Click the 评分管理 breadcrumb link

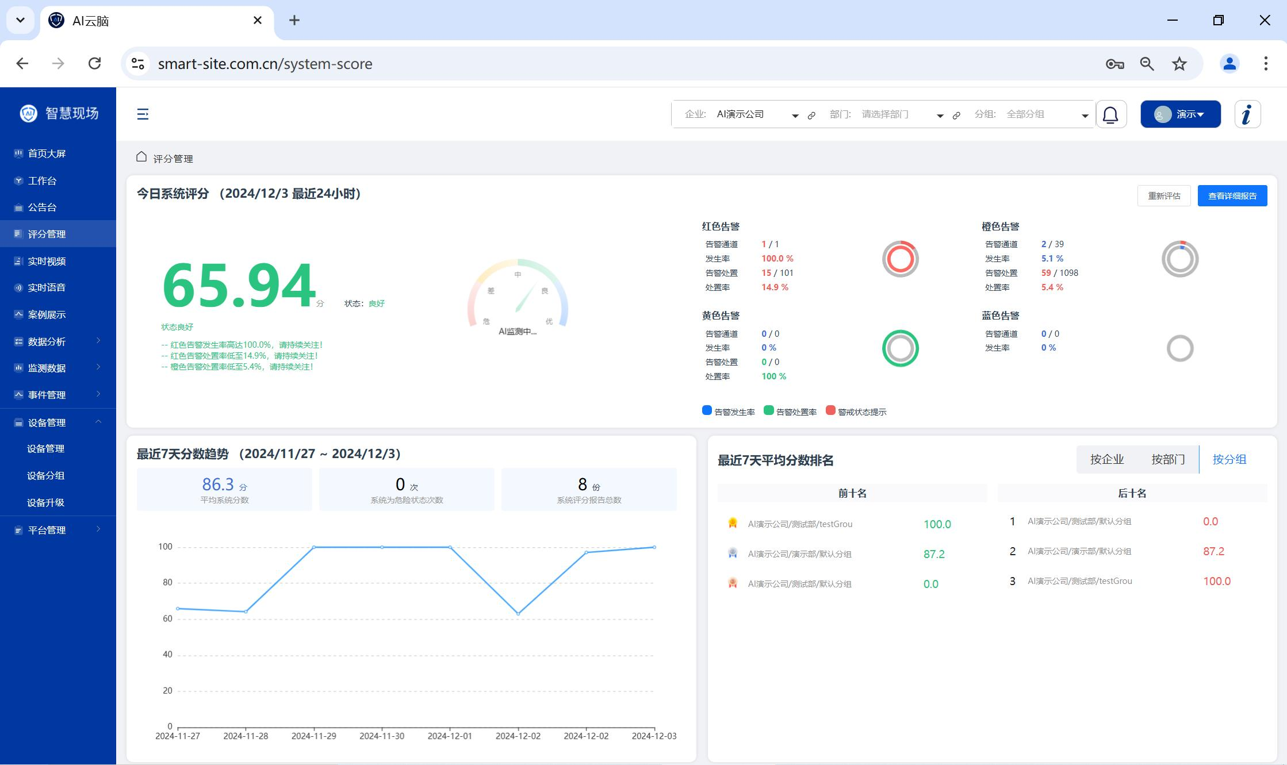[x=173, y=159]
